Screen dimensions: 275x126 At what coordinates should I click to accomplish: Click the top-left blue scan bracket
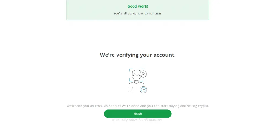(x=131, y=70)
